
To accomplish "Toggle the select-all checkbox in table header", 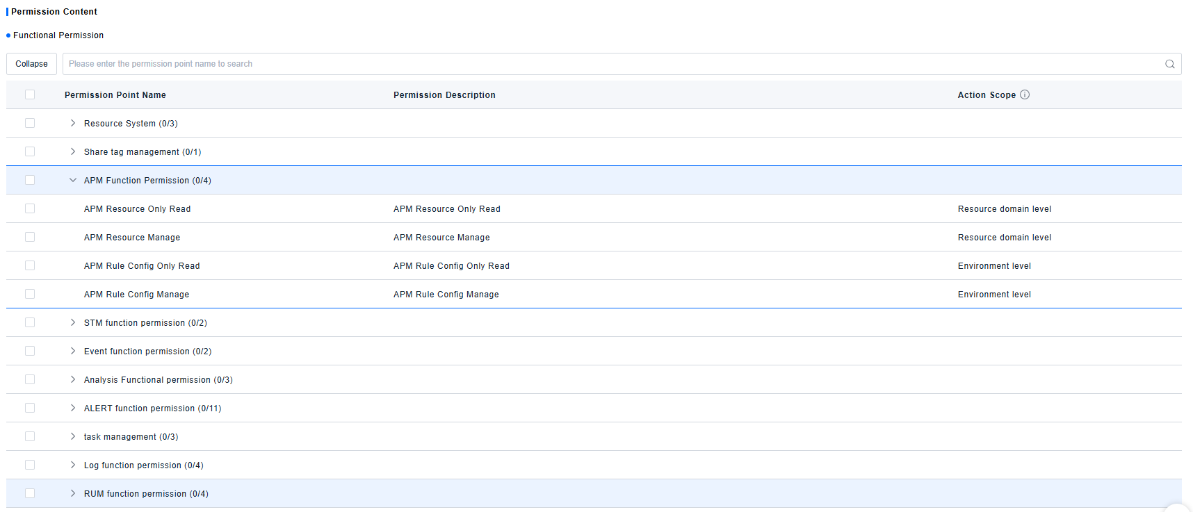I will point(30,94).
